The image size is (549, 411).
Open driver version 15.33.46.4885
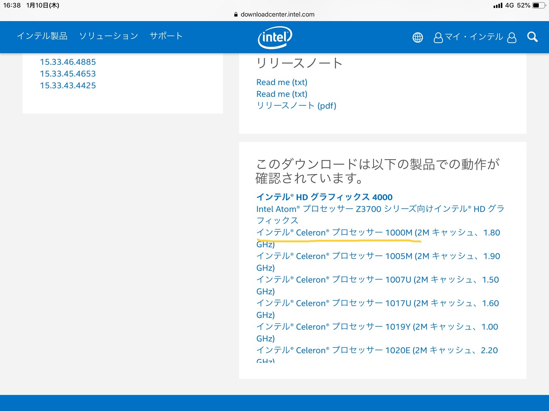click(x=68, y=62)
